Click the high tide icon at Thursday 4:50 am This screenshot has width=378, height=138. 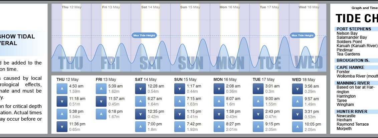click(x=61, y=89)
